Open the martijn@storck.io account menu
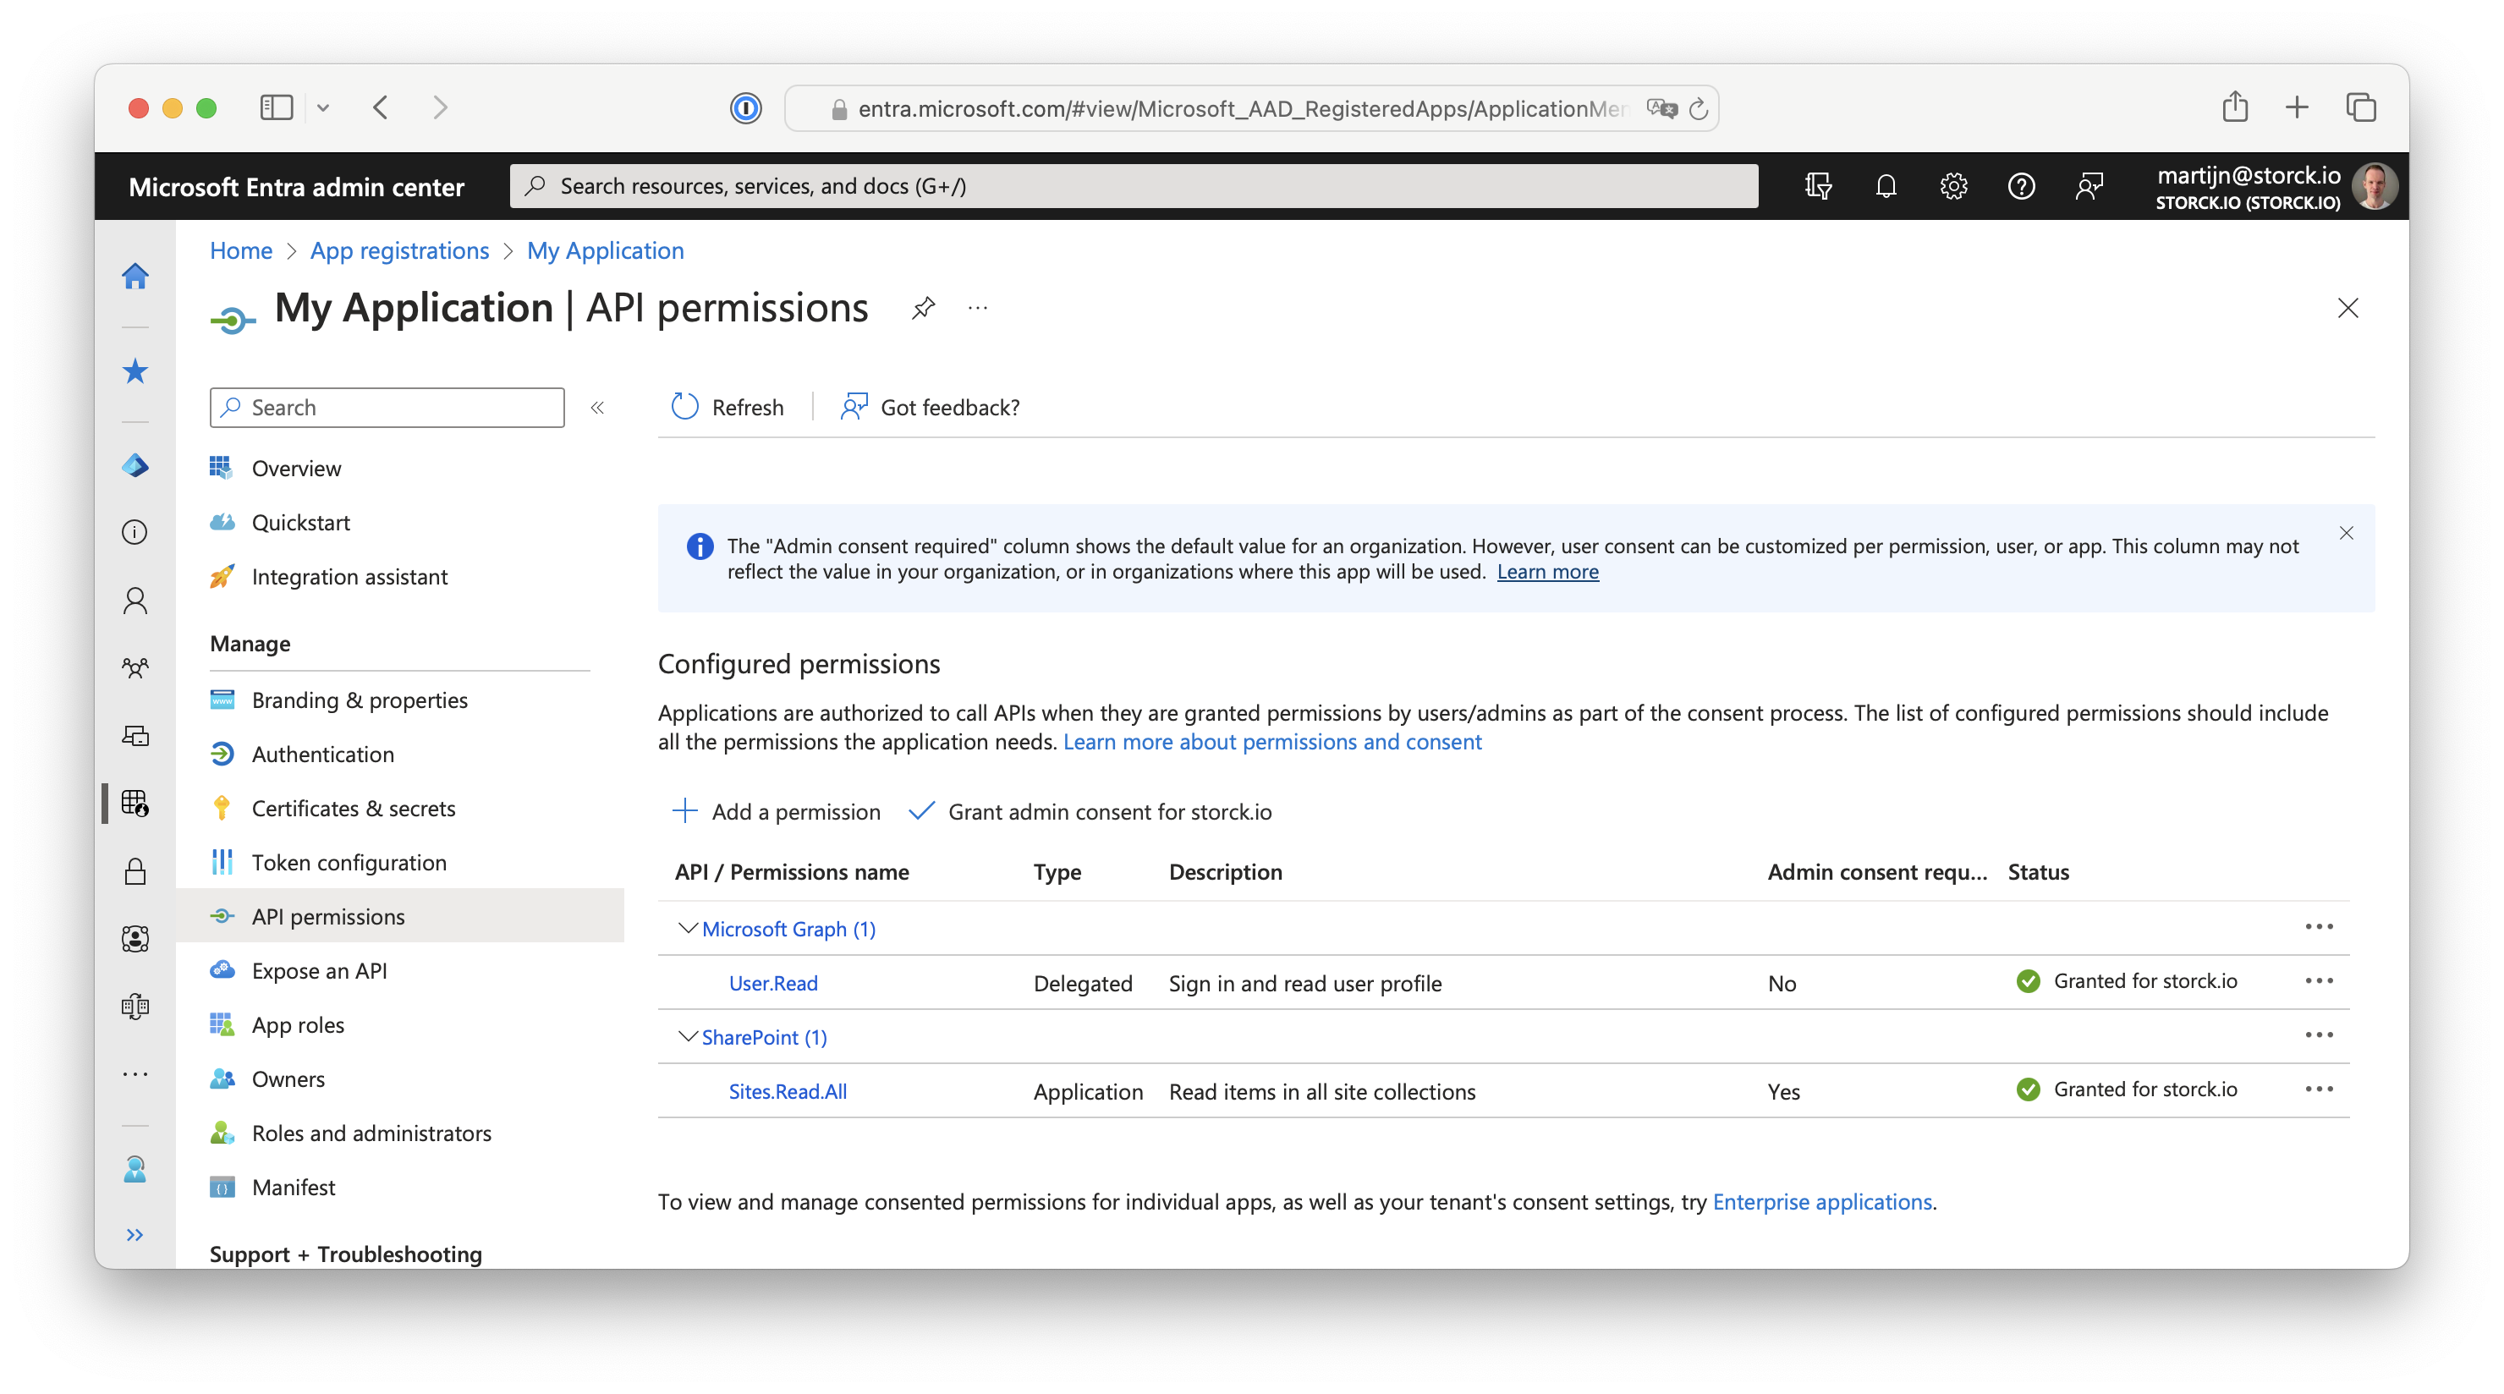Image resolution: width=2504 pixels, height=1394 pixels. coord(2275,186)
